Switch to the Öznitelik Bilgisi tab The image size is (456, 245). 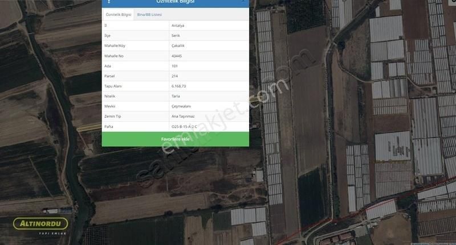pos(118,15)
